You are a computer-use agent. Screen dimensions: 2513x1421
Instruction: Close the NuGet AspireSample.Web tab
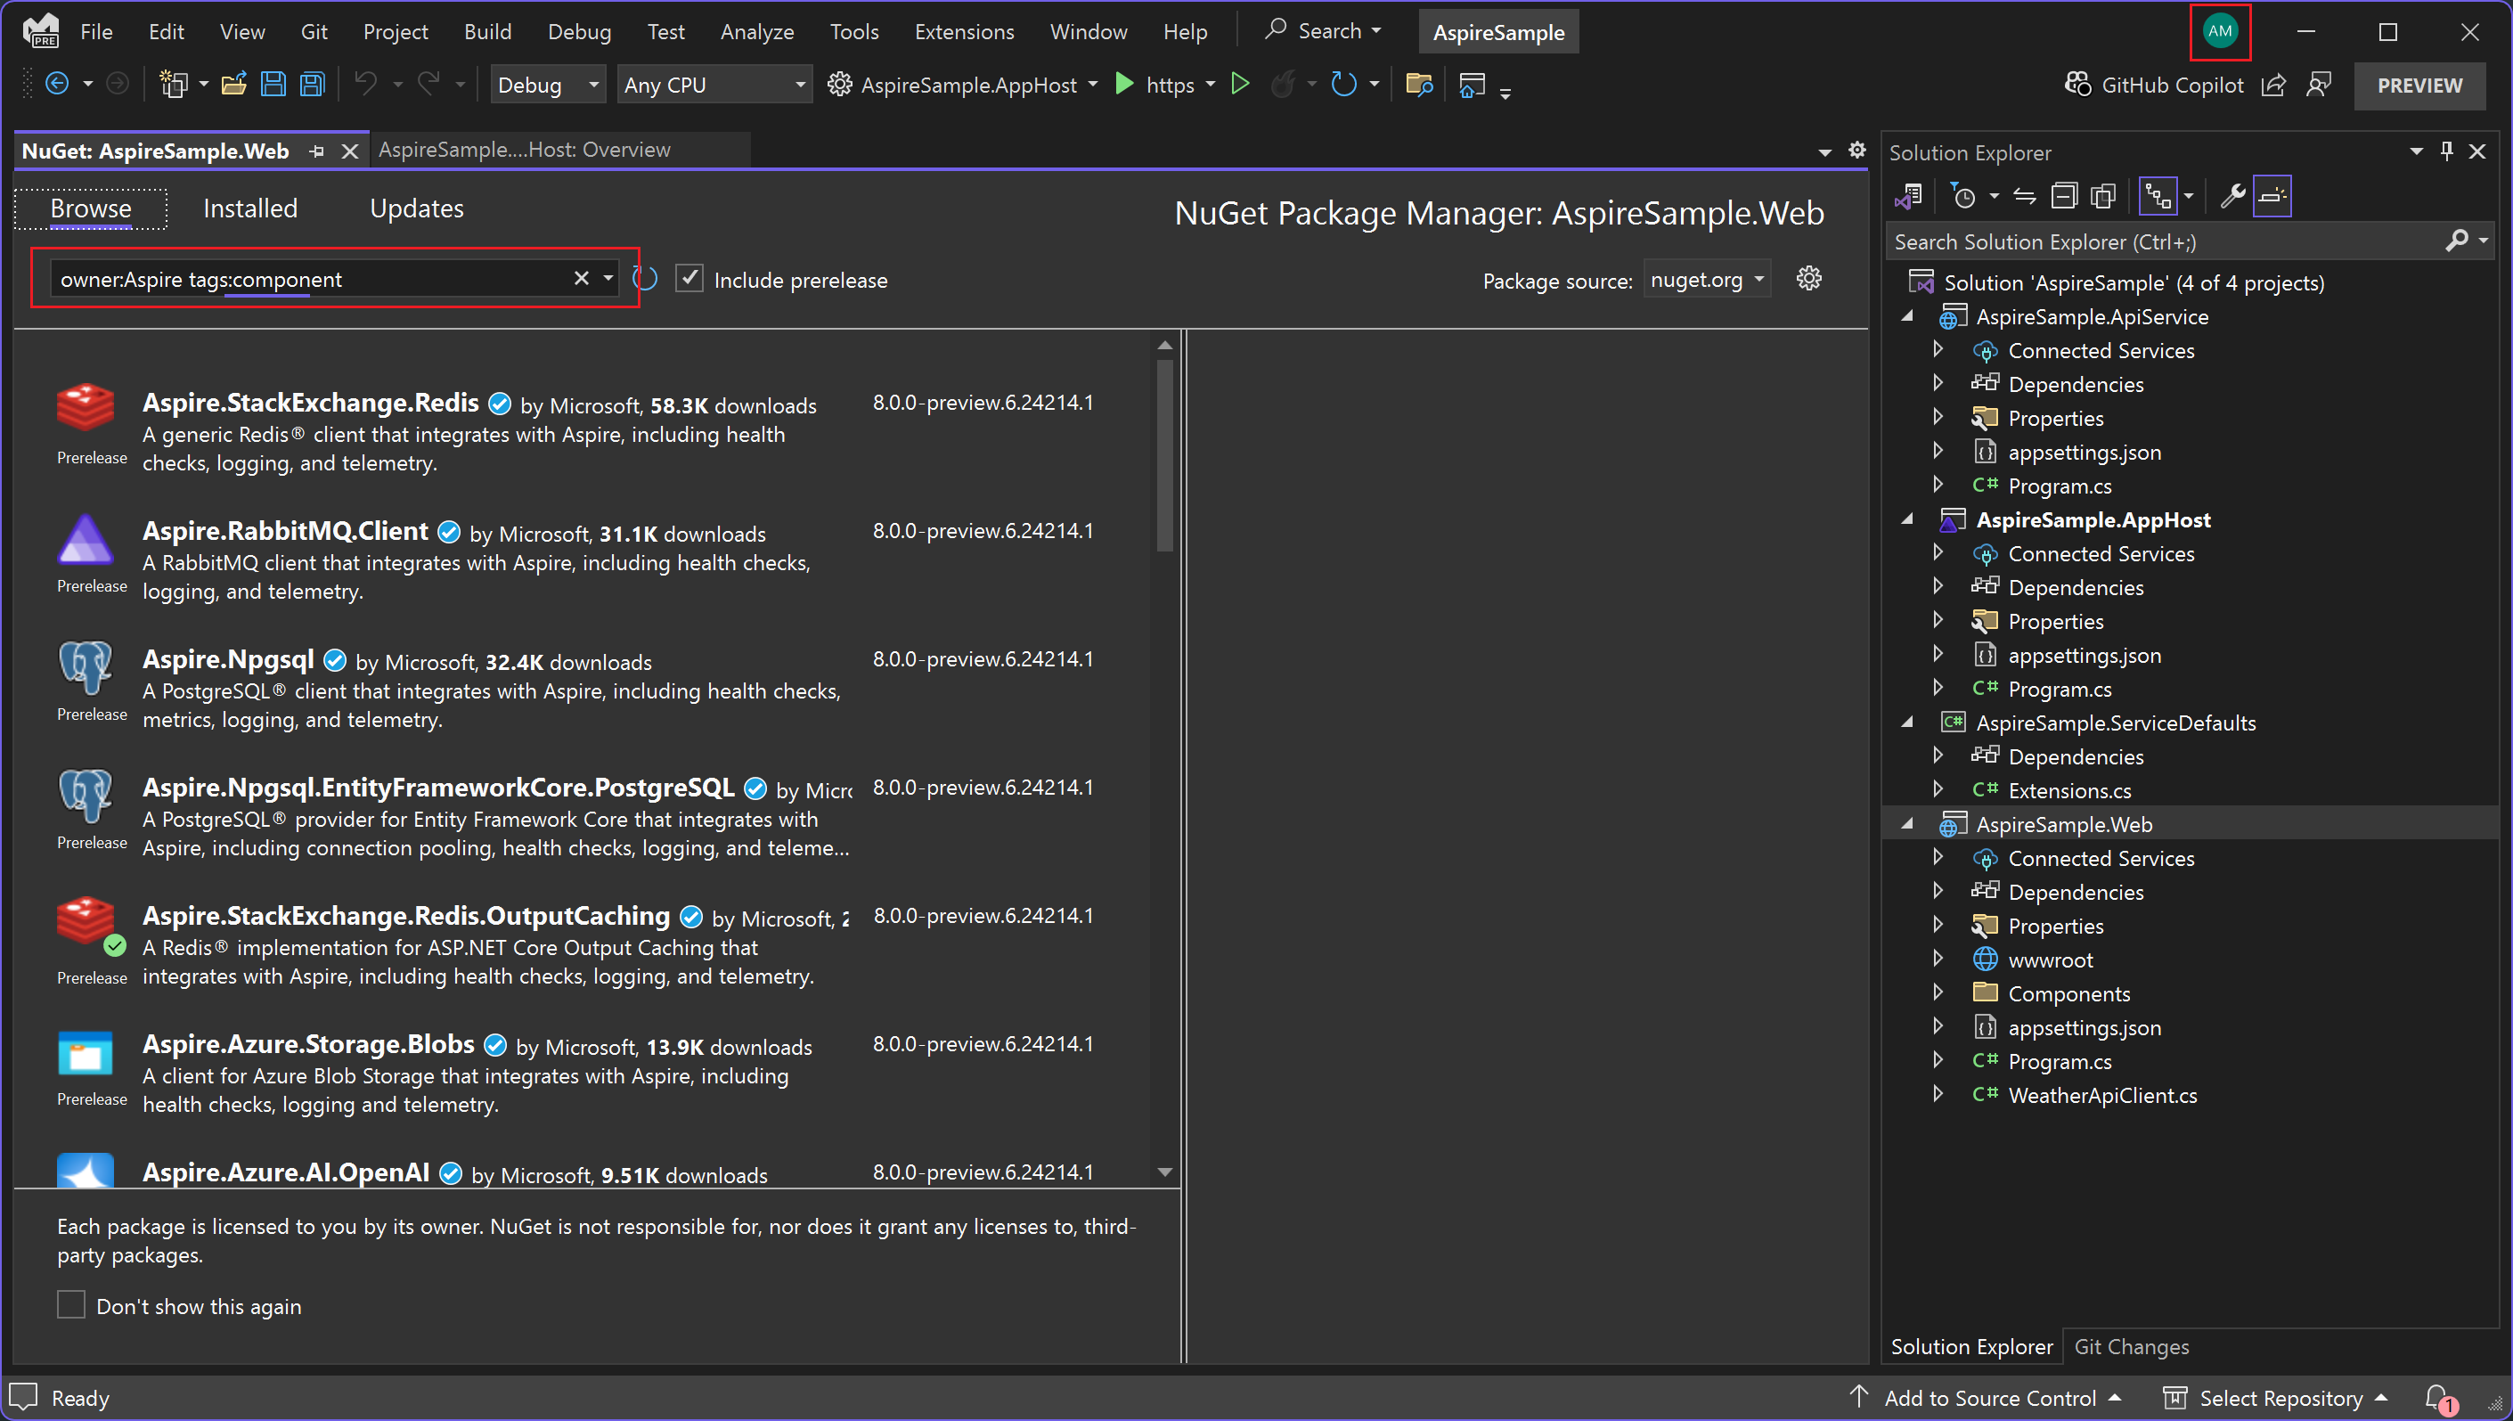pyautogui.click(x=350, y=151)
